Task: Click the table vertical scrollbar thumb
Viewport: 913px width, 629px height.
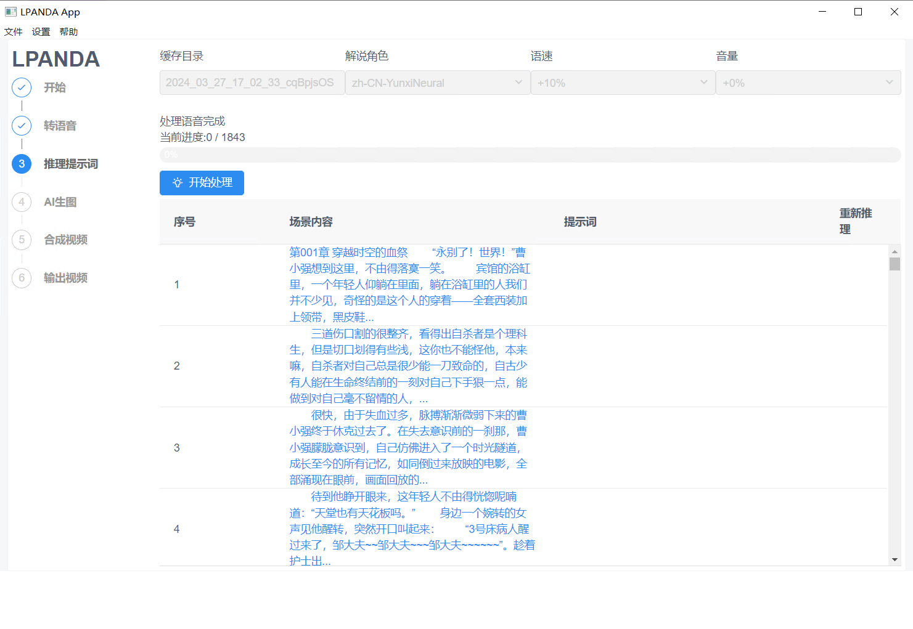Action: pos(895,264)
